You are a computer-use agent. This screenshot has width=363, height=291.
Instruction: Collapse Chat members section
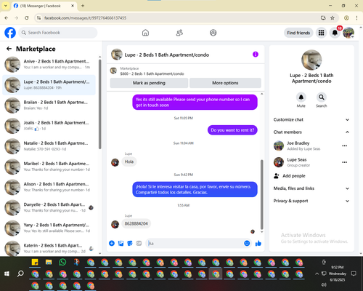click(x=311, y=132)
